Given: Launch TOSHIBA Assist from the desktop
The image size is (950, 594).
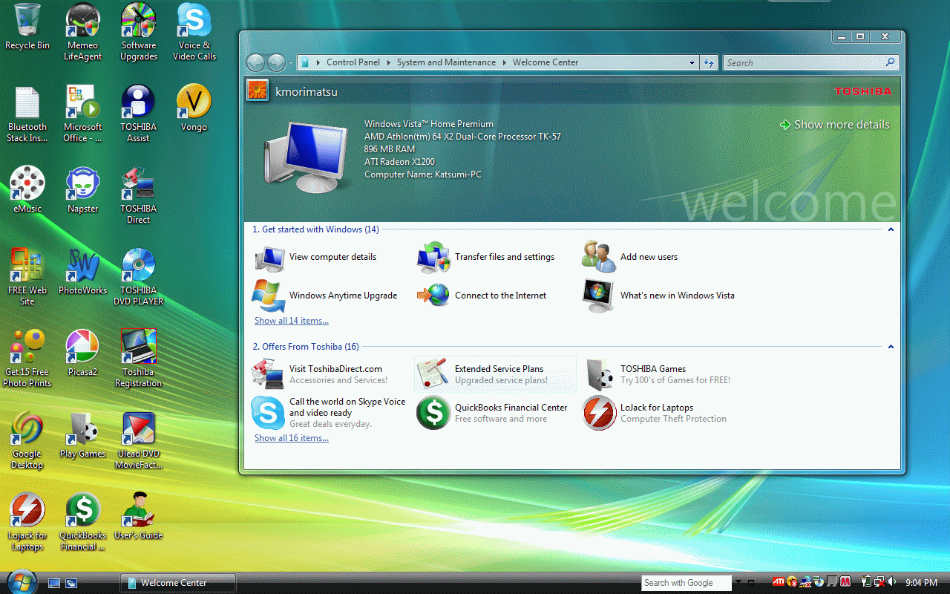Looking at the screenshot, I should [139, 114].
